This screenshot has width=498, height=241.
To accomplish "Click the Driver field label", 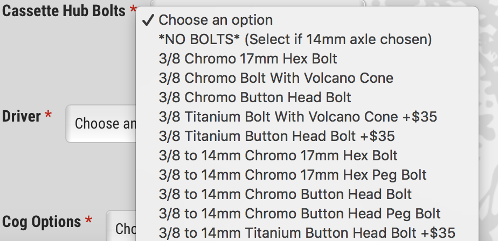I will coord(21,116).
